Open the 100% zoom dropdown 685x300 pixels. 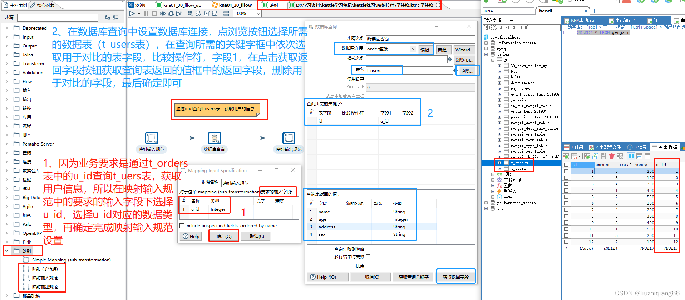258,14
